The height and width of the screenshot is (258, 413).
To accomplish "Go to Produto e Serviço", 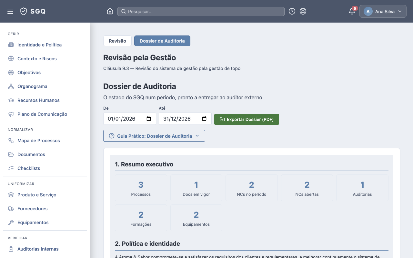I will click(45, 195).
